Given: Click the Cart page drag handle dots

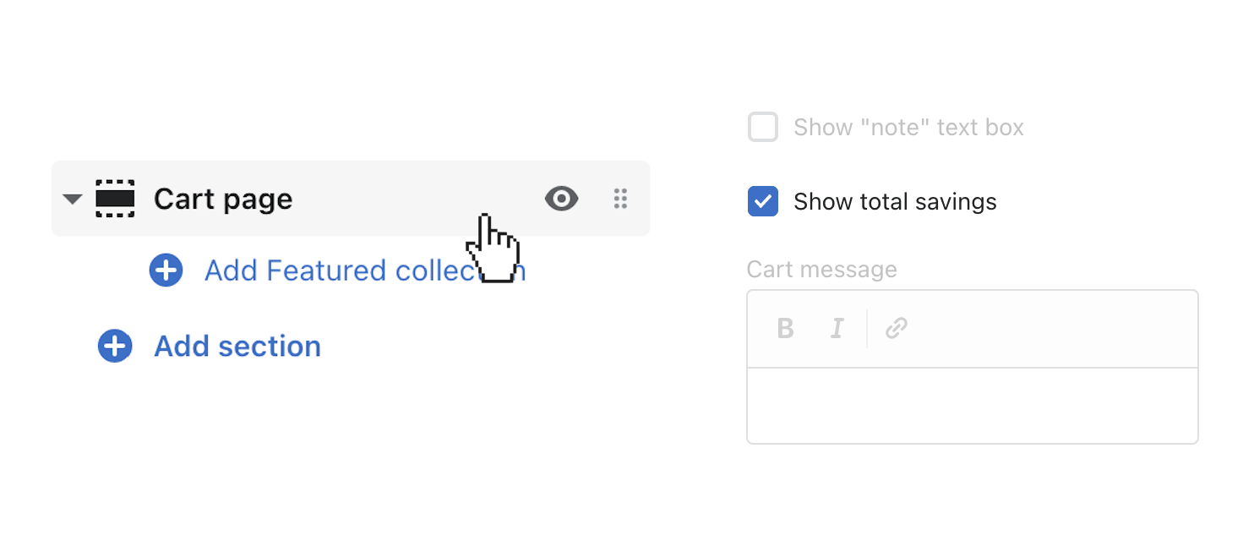Looking at the screenshot, I should [620, 199].
